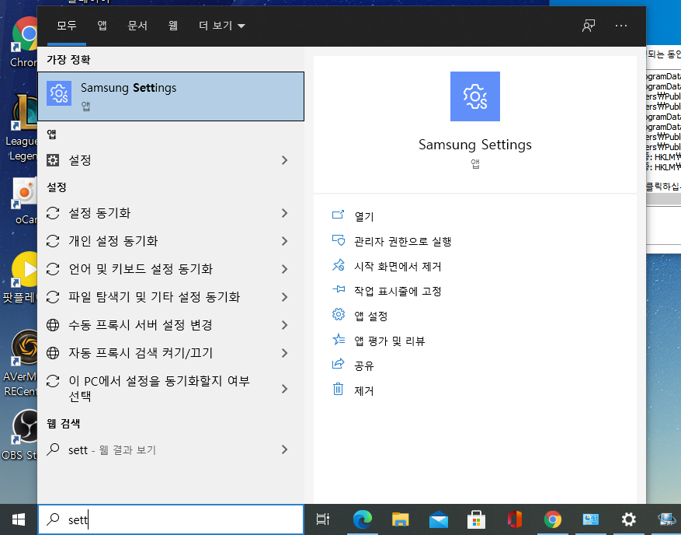Click the OBS Studio desktop shortcut
The width and height of the screenshot is (681, 535).
[x=21, y=435]
